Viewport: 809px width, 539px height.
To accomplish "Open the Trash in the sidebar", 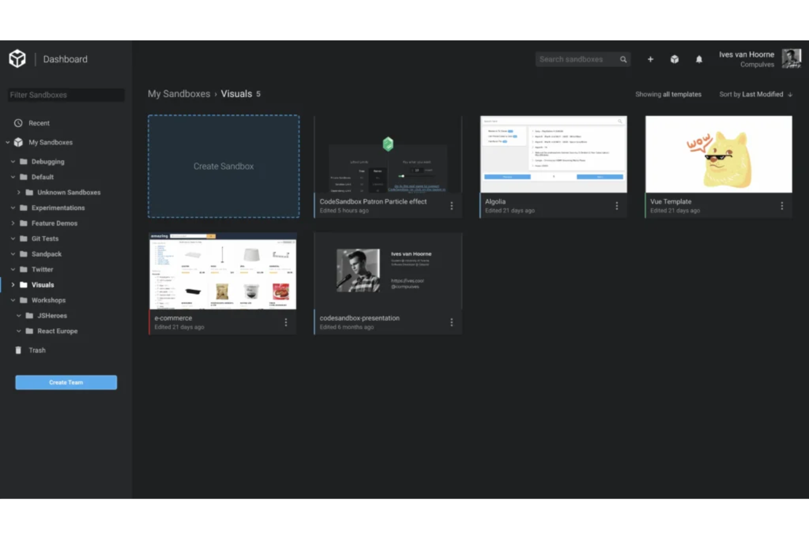I will pyautogui.click(x=37, y=350).
